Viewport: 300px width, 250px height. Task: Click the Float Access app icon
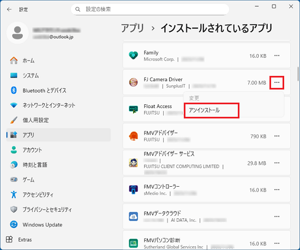point(133,109)
